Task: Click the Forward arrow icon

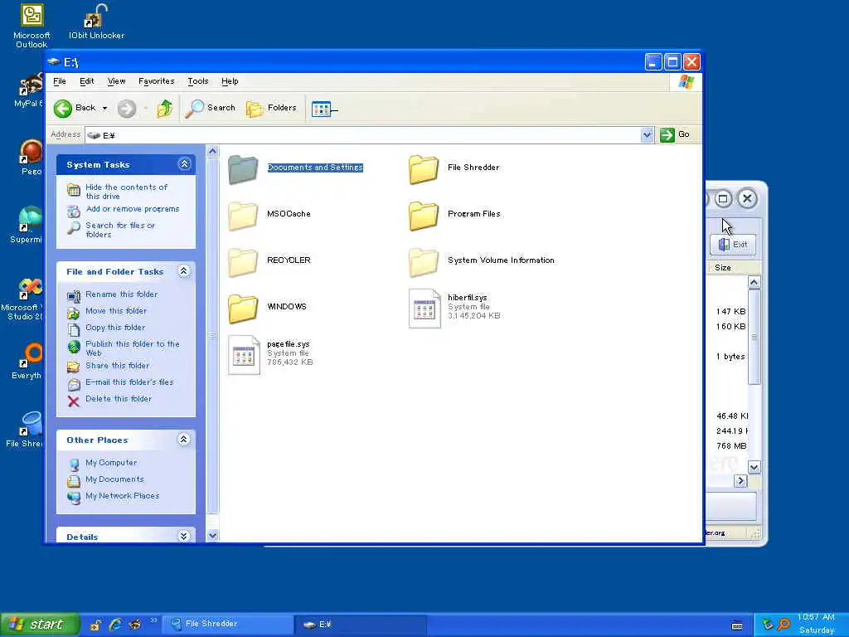Action: [x=127, y=109]
